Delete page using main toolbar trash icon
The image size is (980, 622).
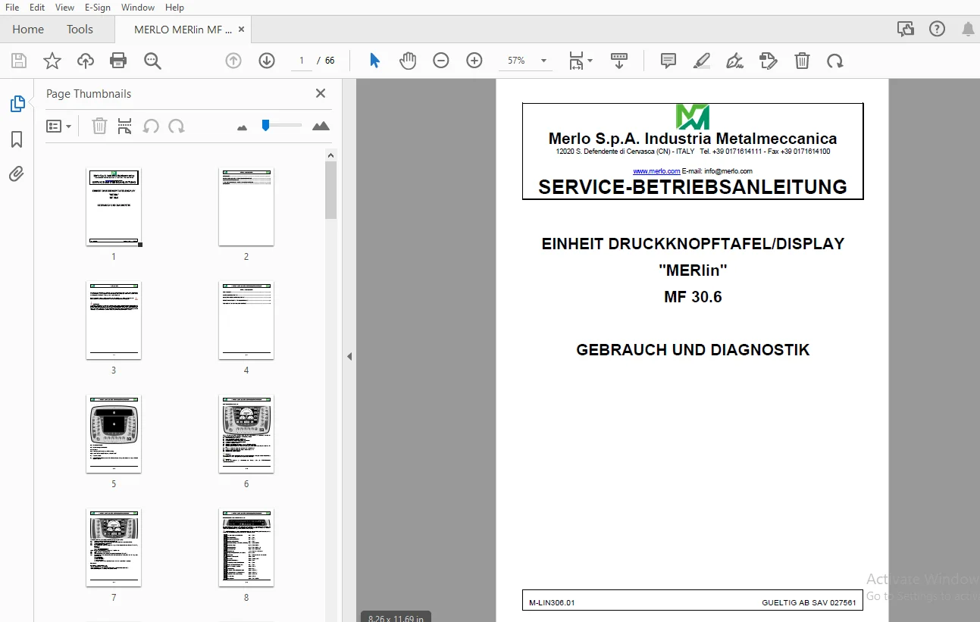tap(802, 61)
